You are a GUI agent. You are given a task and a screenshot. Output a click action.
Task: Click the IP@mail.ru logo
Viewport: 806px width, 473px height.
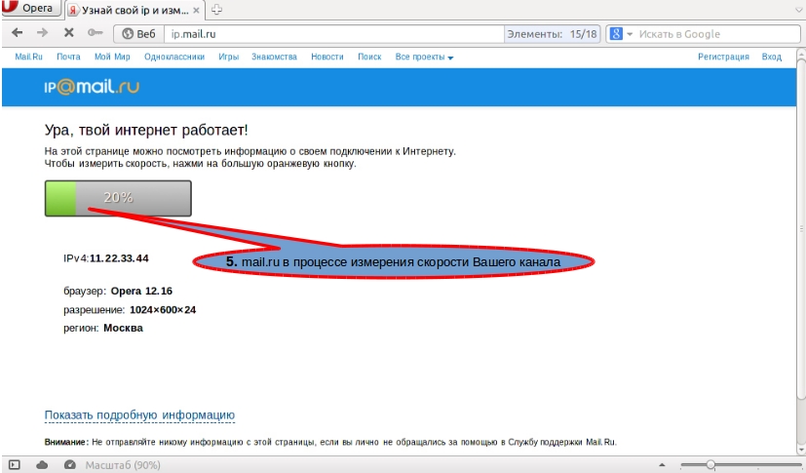pos(92,87)
